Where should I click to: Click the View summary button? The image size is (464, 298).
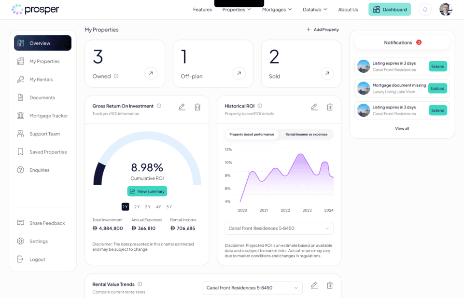(x=147, y=191)
